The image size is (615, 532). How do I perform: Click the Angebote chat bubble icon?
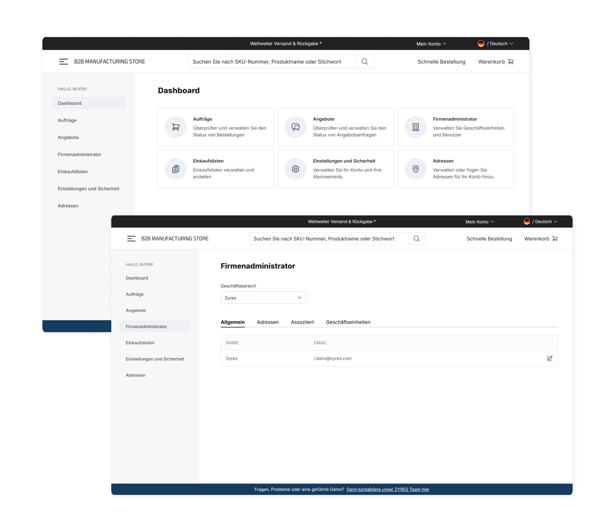point(295,127)
